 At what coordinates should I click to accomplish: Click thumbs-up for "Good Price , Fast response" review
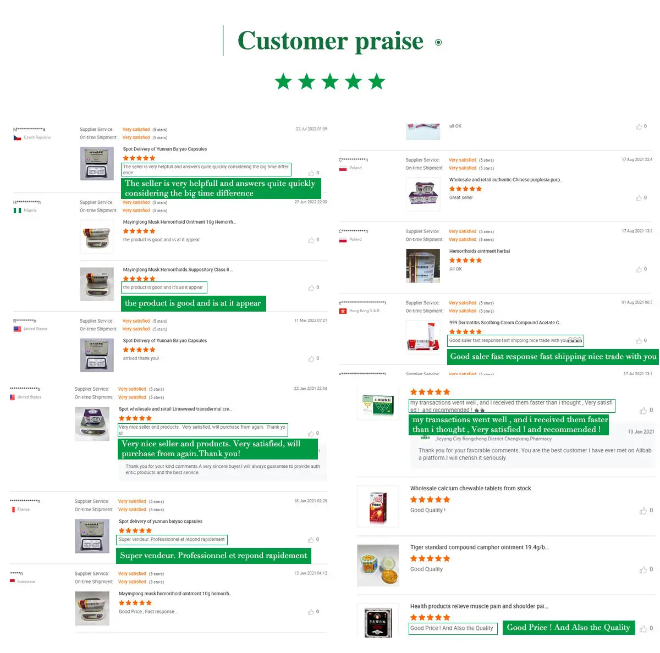click(x=311, y=612)
